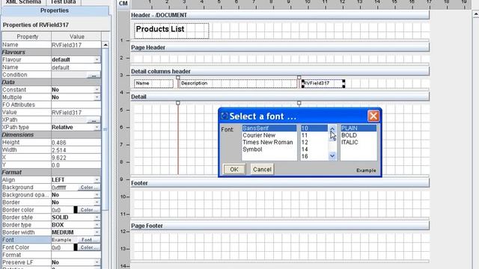Click the Format section header row
This screenshot has width=479, height=269.
[52, 173]
